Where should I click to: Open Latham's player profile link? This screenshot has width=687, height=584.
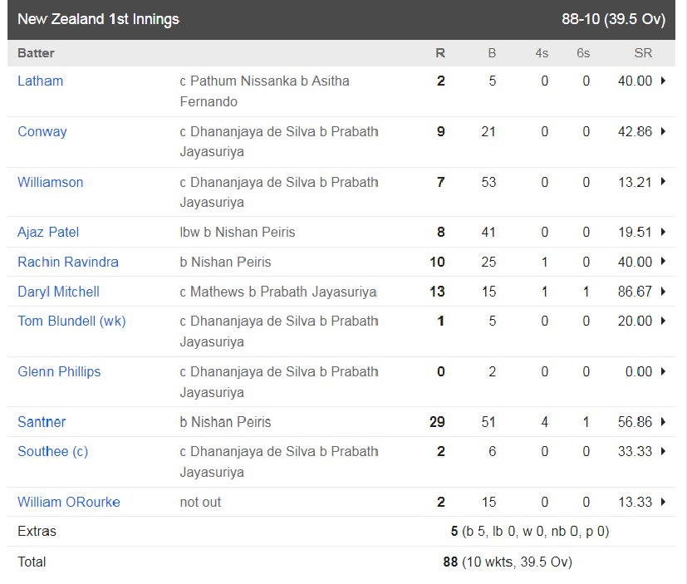coord(41,81)
